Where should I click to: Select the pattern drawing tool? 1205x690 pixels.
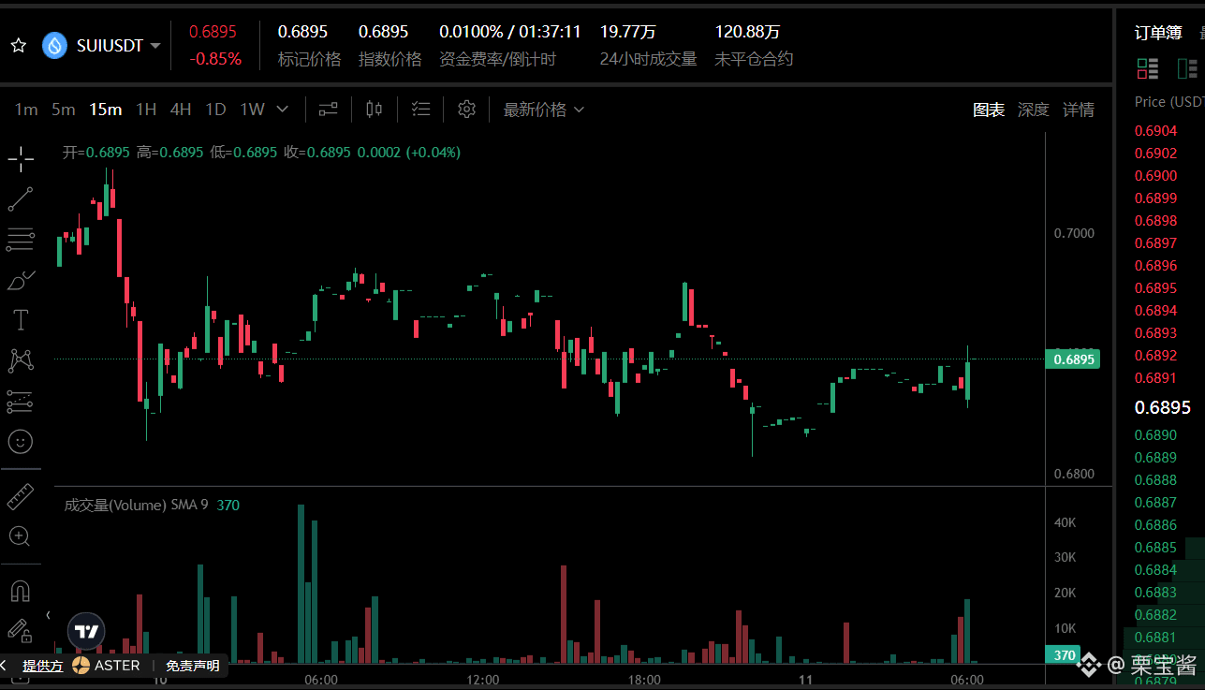(x=21, y=360)
